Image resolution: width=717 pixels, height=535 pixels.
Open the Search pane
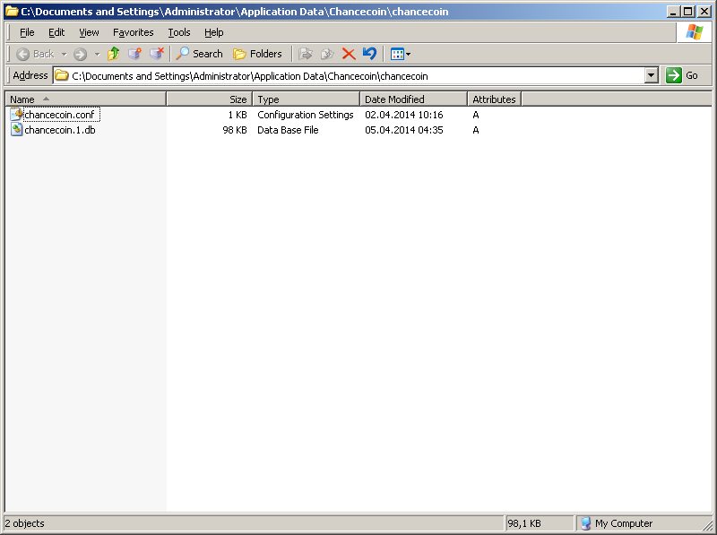pyautogui.click(x=199, y=54)
